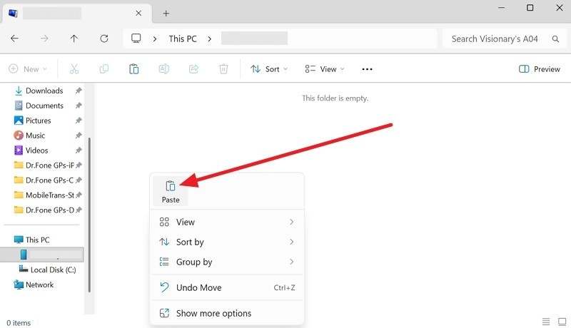Open the See more ellipsis menu

(x=367, y=68)
